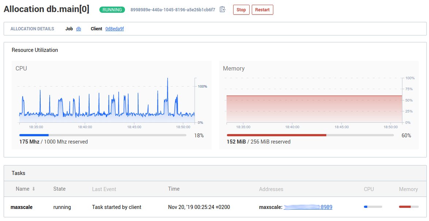The width and height of the screenshot is (429, 221).
Task: Click the sort arrow next to Name
Action: pyautogui.click(x=34, y=189)
